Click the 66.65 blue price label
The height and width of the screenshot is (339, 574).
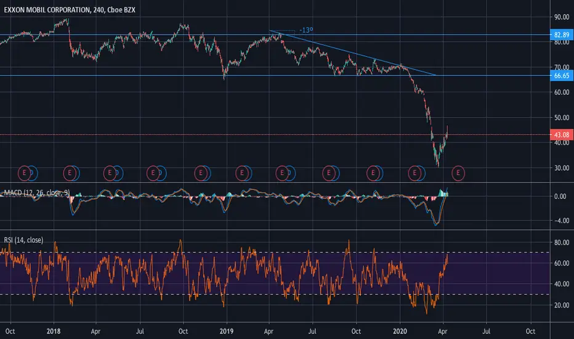tap(562, 75)
